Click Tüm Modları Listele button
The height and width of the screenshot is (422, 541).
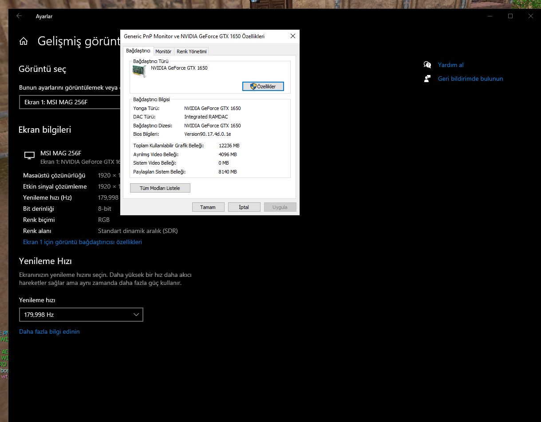pyautogui.click(x=160, y=188)
